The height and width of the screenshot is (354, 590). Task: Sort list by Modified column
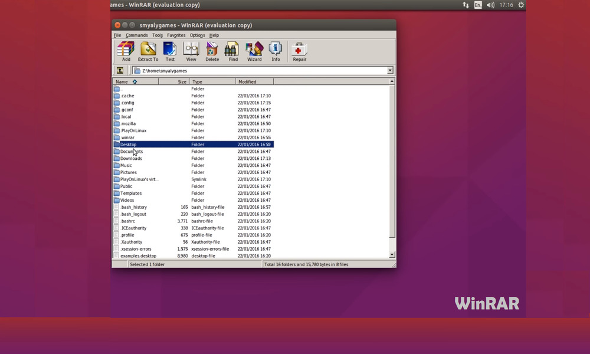click(x=247, y=82)
